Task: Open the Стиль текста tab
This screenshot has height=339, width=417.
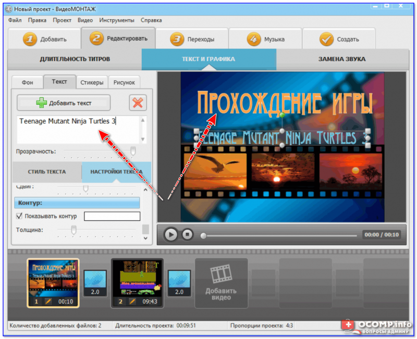Action: point(47,172)
